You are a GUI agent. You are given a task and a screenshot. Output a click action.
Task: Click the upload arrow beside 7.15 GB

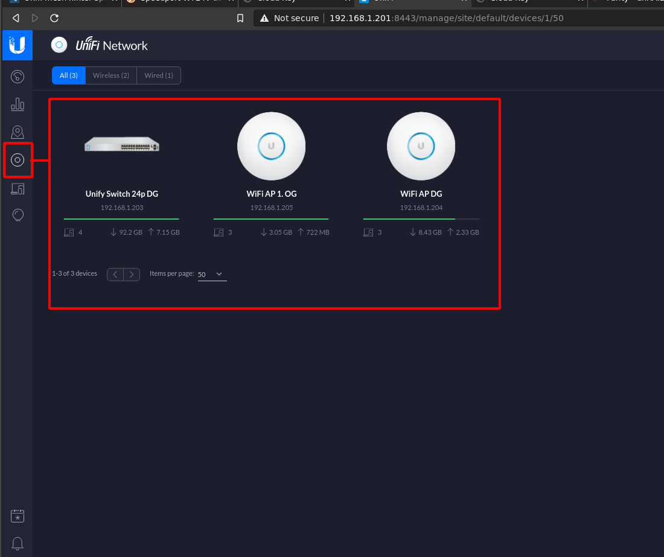pyautogui.click(x=151, y=232)
